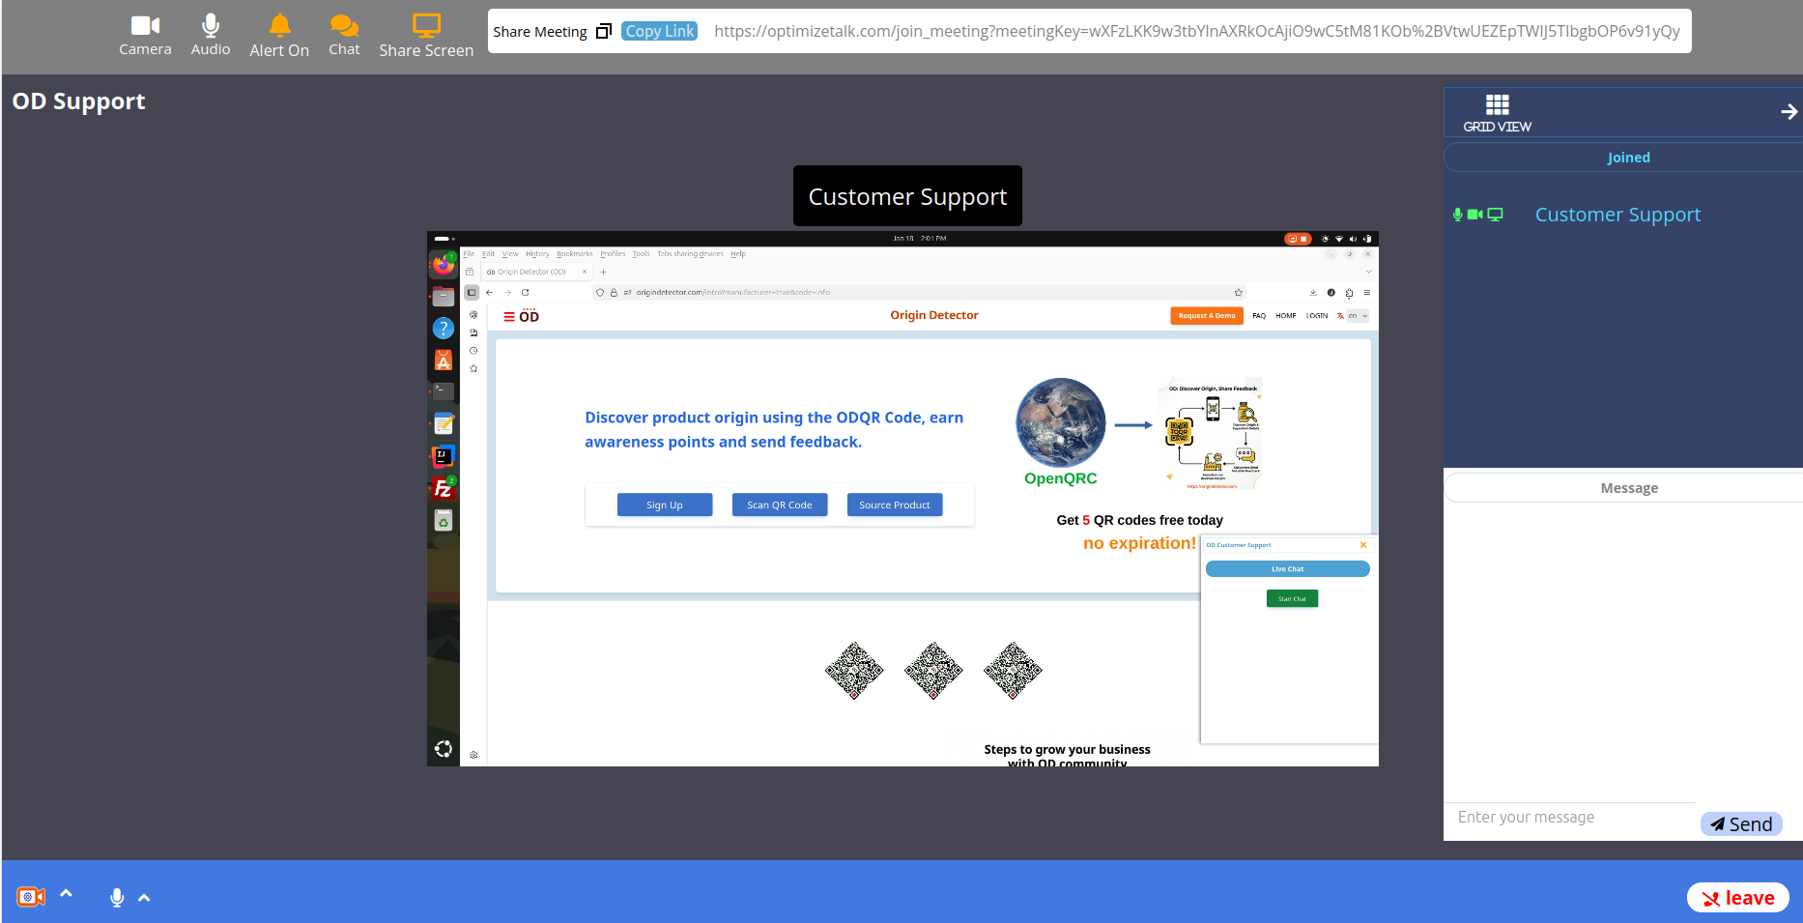This screenshot has width=1803, height=923.
Task: Expand the camera options chevron in bottom bar
Action: [66, 893]
